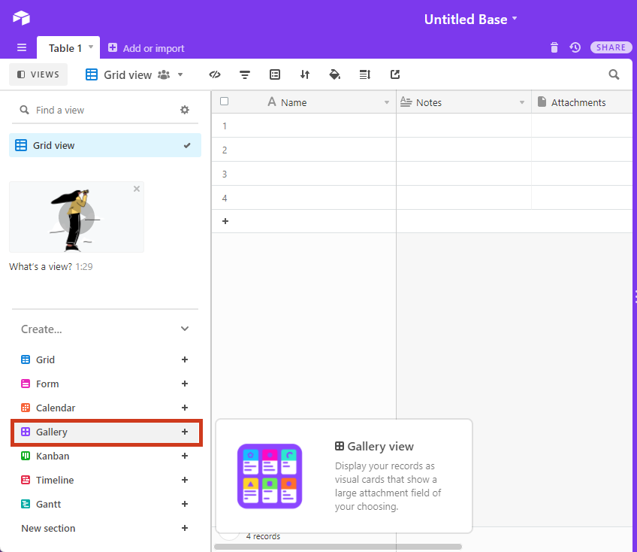This screenshot has height=552, width=637.
Task: Select the Table 1 tab
Action: click(x=68, y=48)
